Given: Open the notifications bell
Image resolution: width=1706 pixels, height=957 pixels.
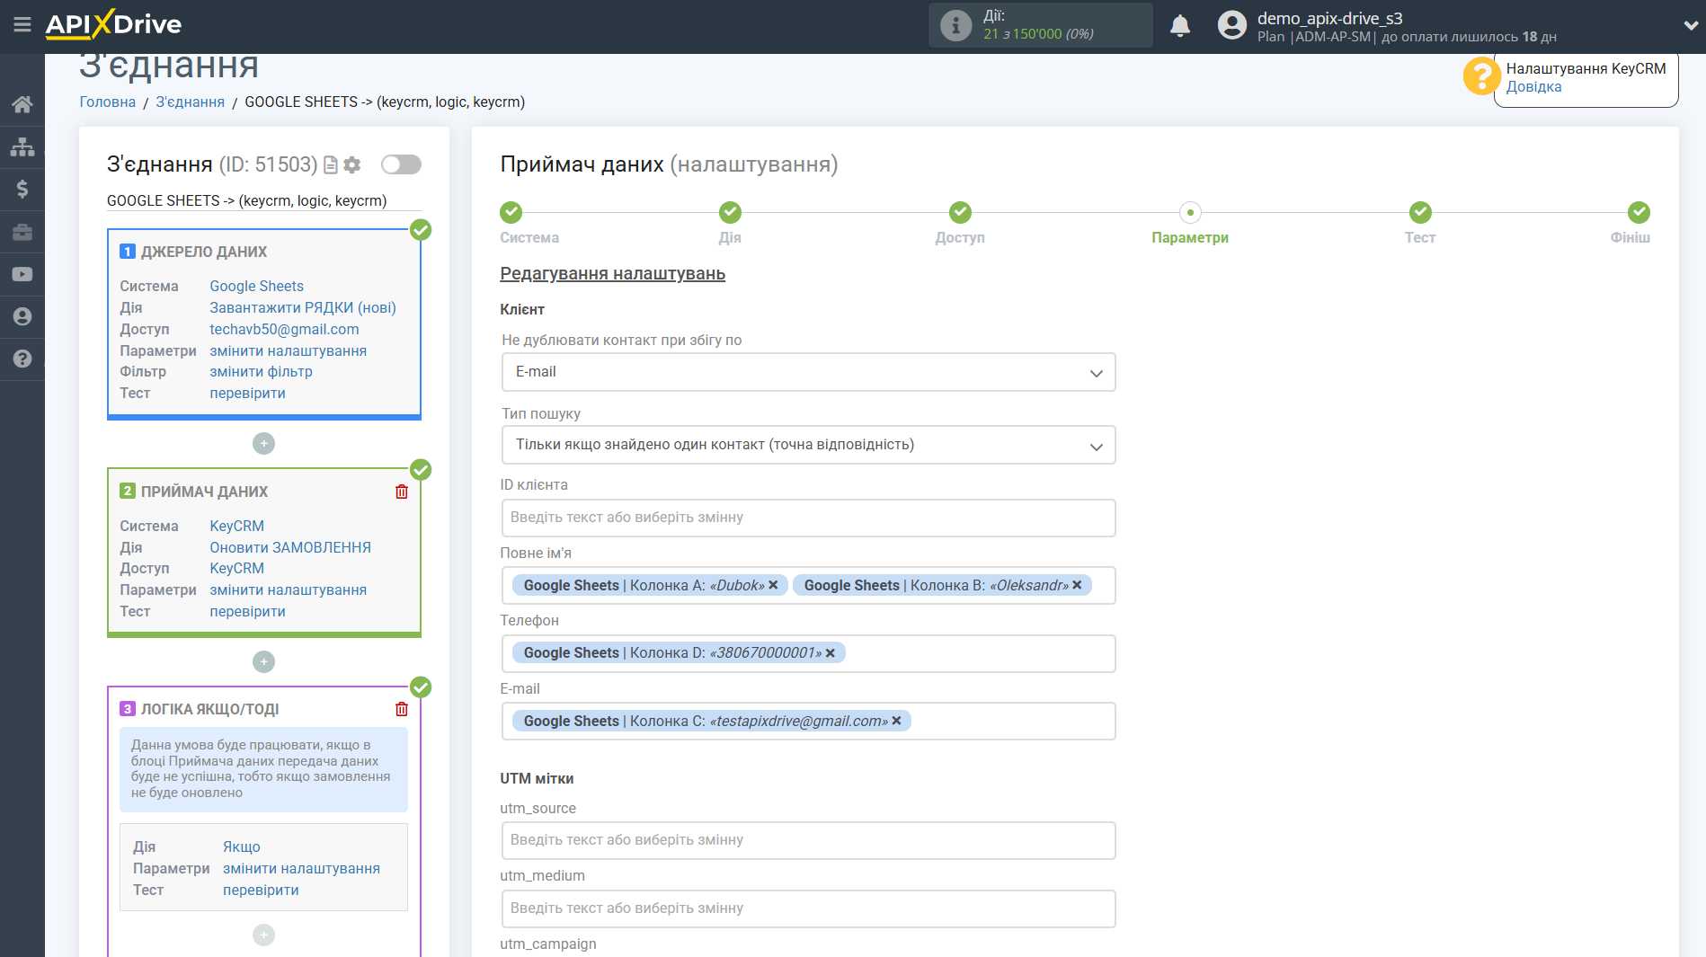Looking at the screenshot, I should tap(1180, 25).
